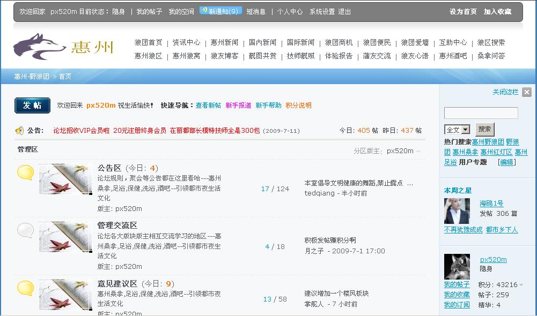Click the gray speech bubble icon beside 管理交流区
This screenshot has width=537, height=316.
pos(25,230)
